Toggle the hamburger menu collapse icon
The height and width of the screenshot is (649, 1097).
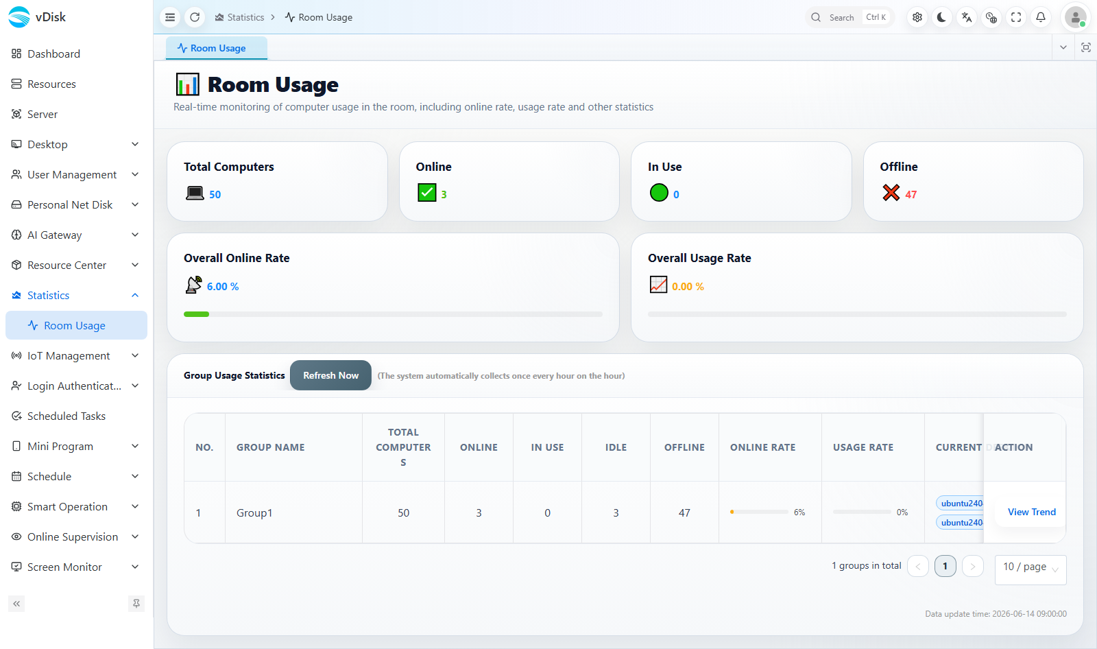tap(170, 17)
